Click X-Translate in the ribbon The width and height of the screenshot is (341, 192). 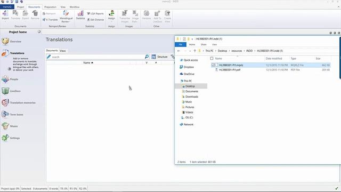(50, 20)
